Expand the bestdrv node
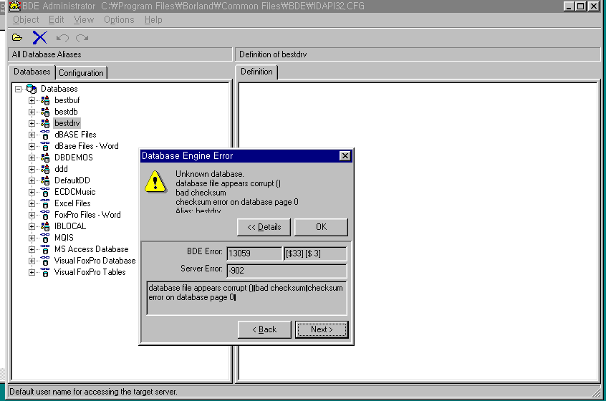Image resolution: width=606 pixels, height=401 pixels. coord(32,124)
